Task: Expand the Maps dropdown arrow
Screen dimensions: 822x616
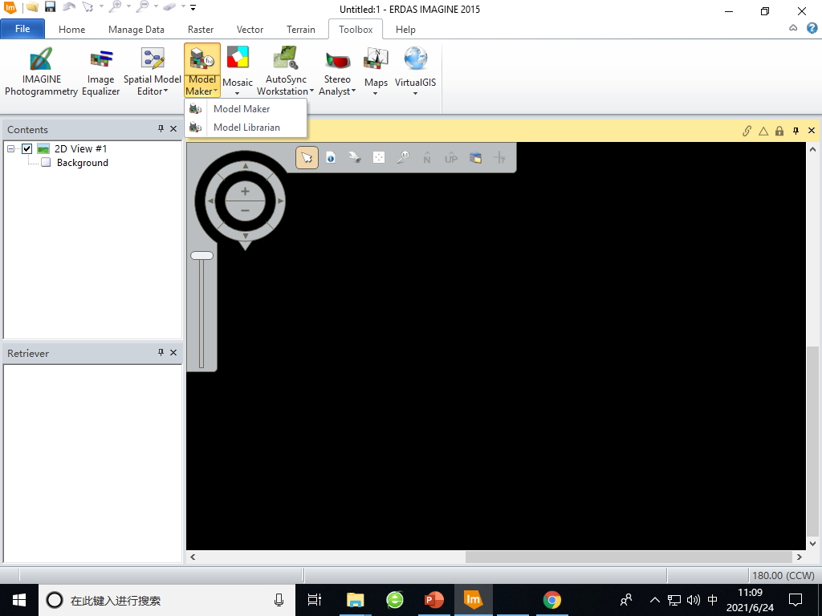Action: [375, 95]
